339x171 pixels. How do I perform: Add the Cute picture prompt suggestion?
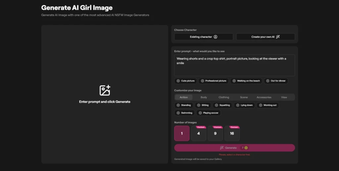[x=185, y=81]
